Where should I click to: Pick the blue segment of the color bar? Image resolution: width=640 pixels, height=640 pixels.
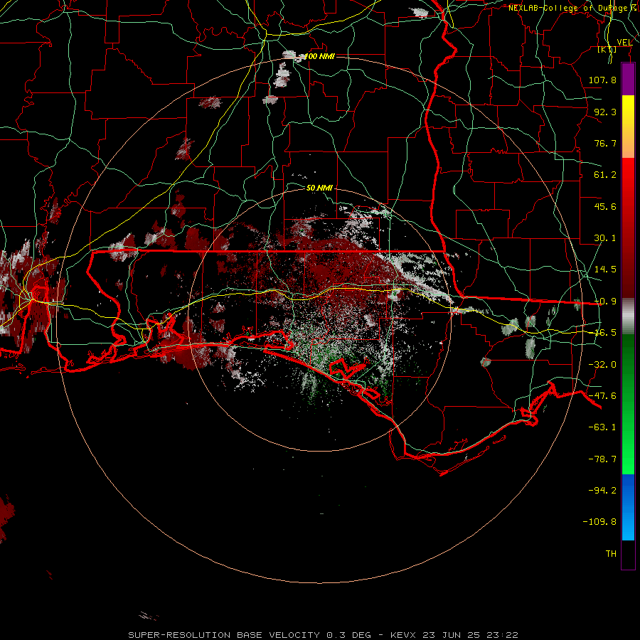click(x=628, y=507)
